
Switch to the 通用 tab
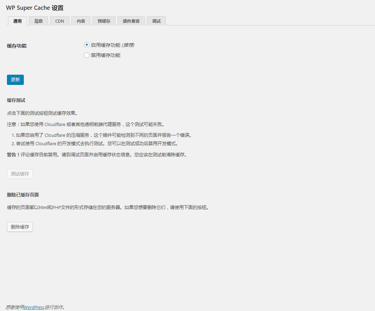point(17,21)
